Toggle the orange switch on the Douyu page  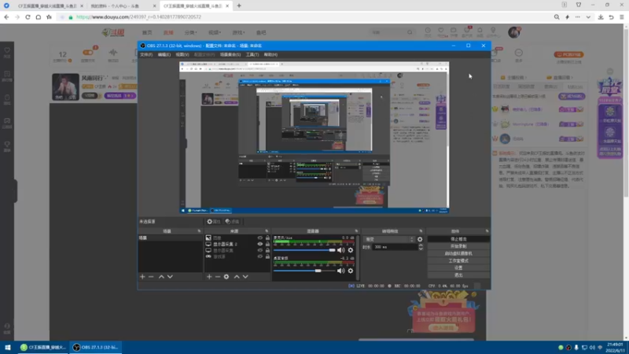(87, 53)
